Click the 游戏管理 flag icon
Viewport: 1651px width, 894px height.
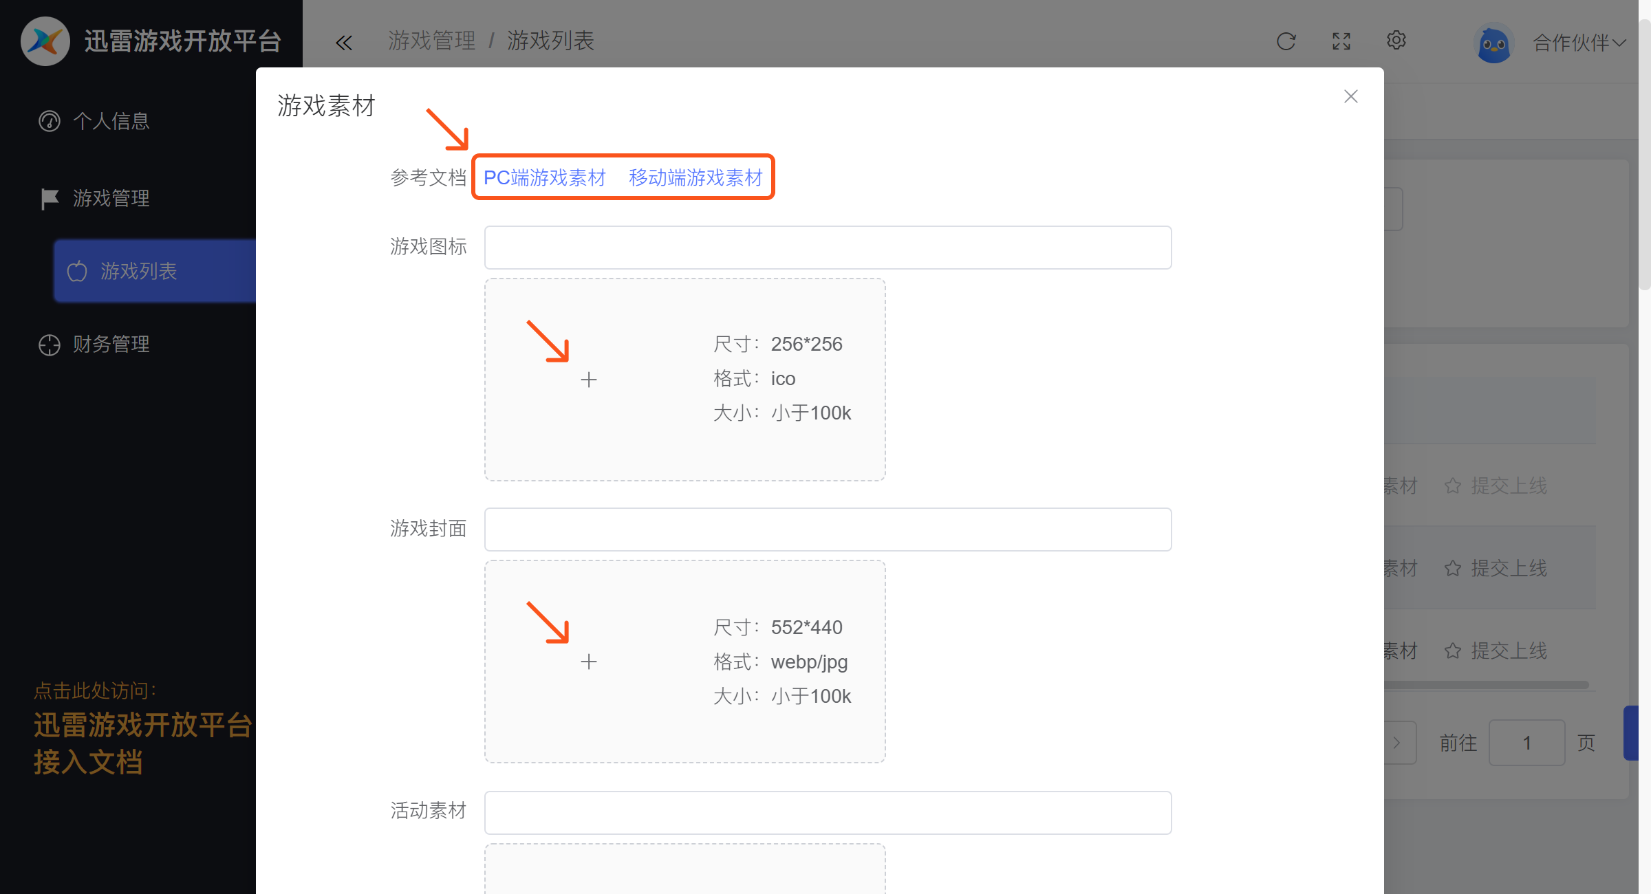click(50, 199)
